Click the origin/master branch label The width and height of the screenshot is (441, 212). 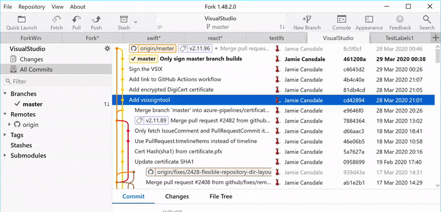coord(153,48)
